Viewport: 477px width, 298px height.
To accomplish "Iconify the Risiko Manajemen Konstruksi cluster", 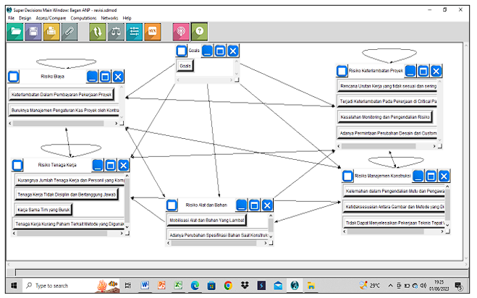I will click(x=418, y=176).
